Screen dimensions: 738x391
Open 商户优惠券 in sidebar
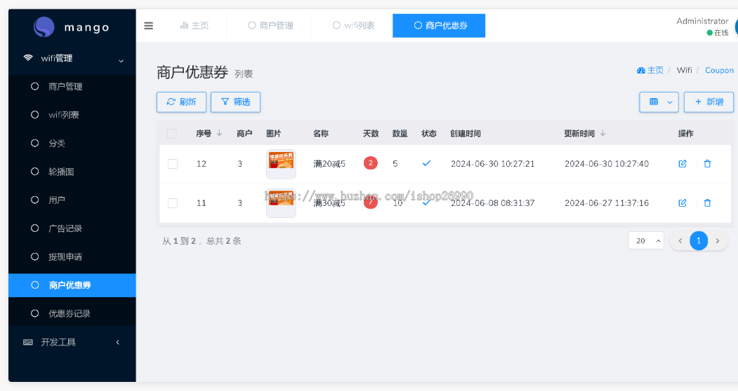click(x=72, y=285)
